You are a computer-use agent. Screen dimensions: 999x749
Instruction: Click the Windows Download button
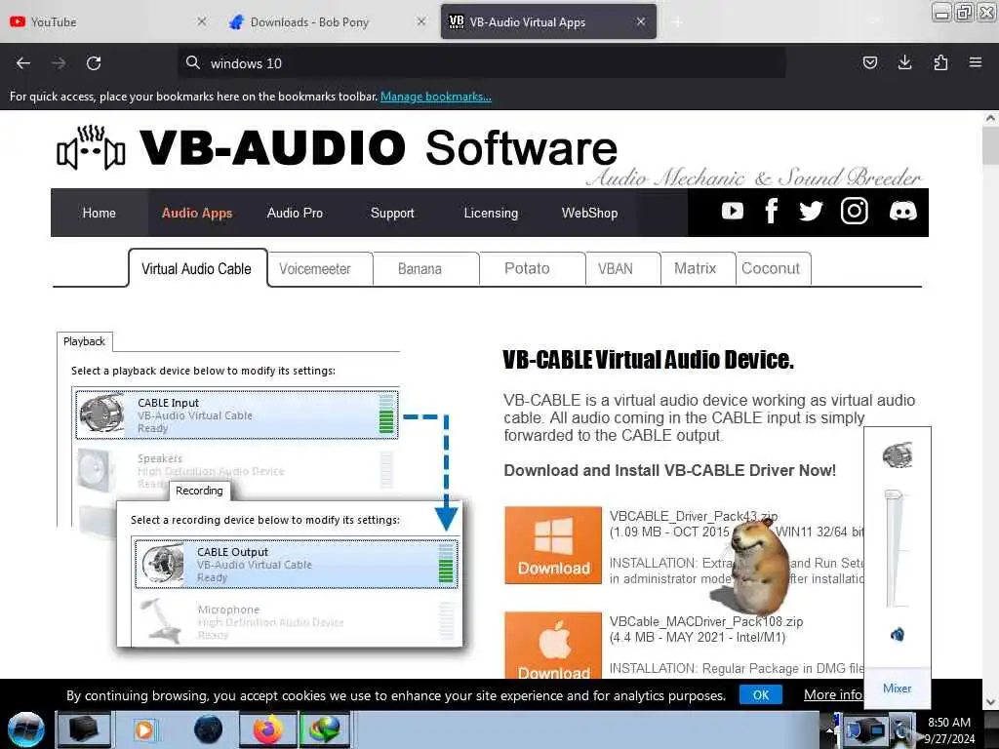click(x=553, y=545)
